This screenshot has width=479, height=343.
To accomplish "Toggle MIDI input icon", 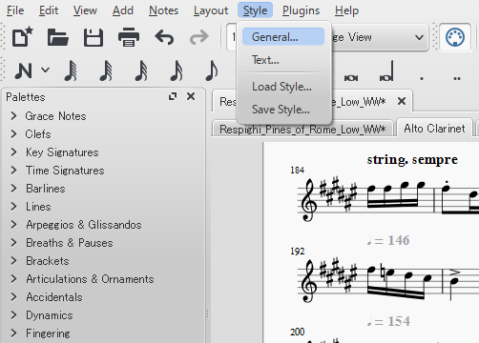I will [x=455, y=37].
